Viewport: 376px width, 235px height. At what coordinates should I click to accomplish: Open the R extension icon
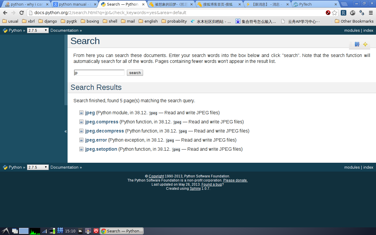point(343,13)
